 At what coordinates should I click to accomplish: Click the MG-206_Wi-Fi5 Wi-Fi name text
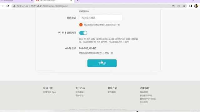[x=87, y=48]
